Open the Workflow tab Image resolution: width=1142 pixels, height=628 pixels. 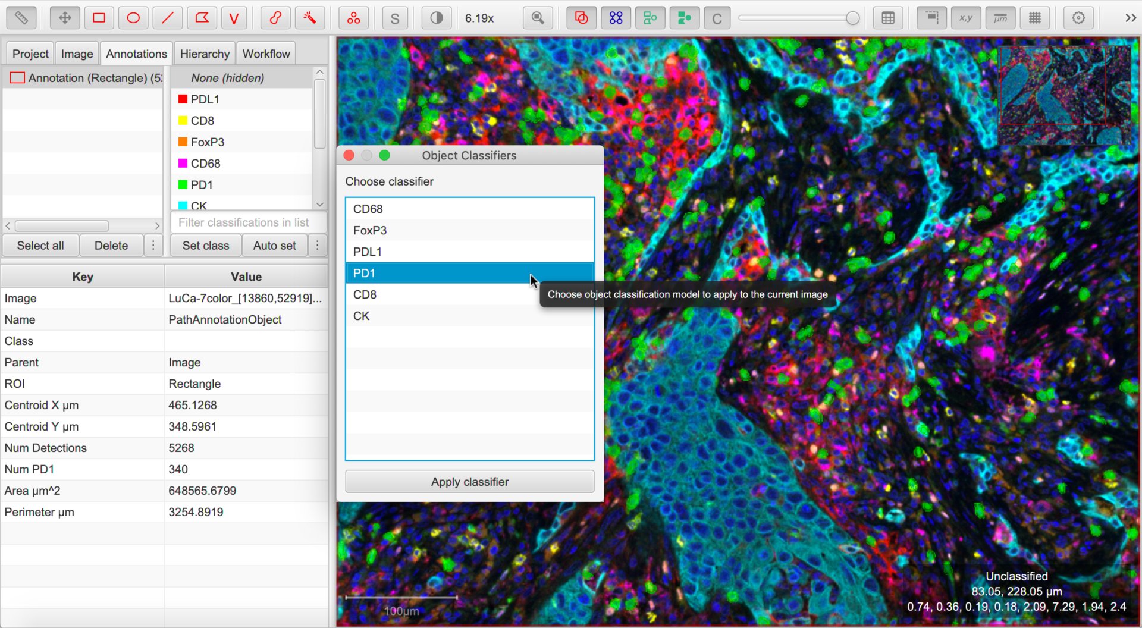[266, 54]
